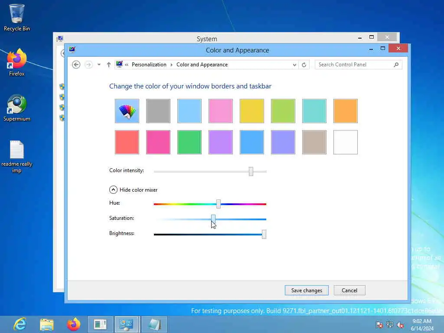Maximize the System window

pos(372,37)
